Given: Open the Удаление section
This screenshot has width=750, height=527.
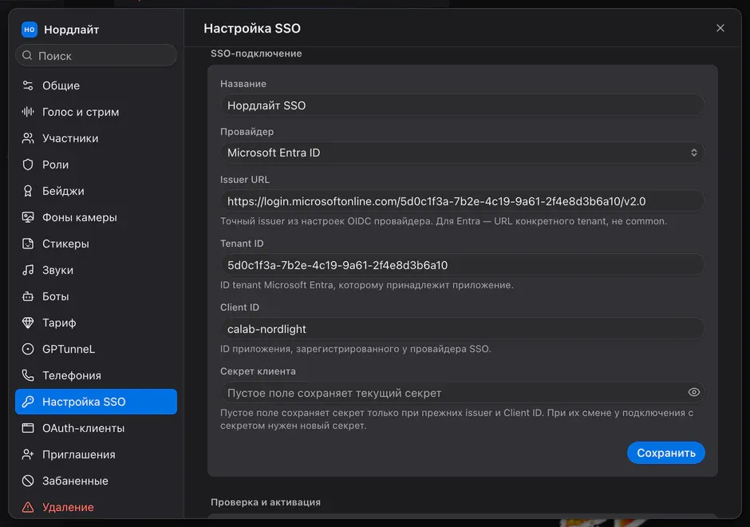Looking at the screenshot, I should [96, 507].
